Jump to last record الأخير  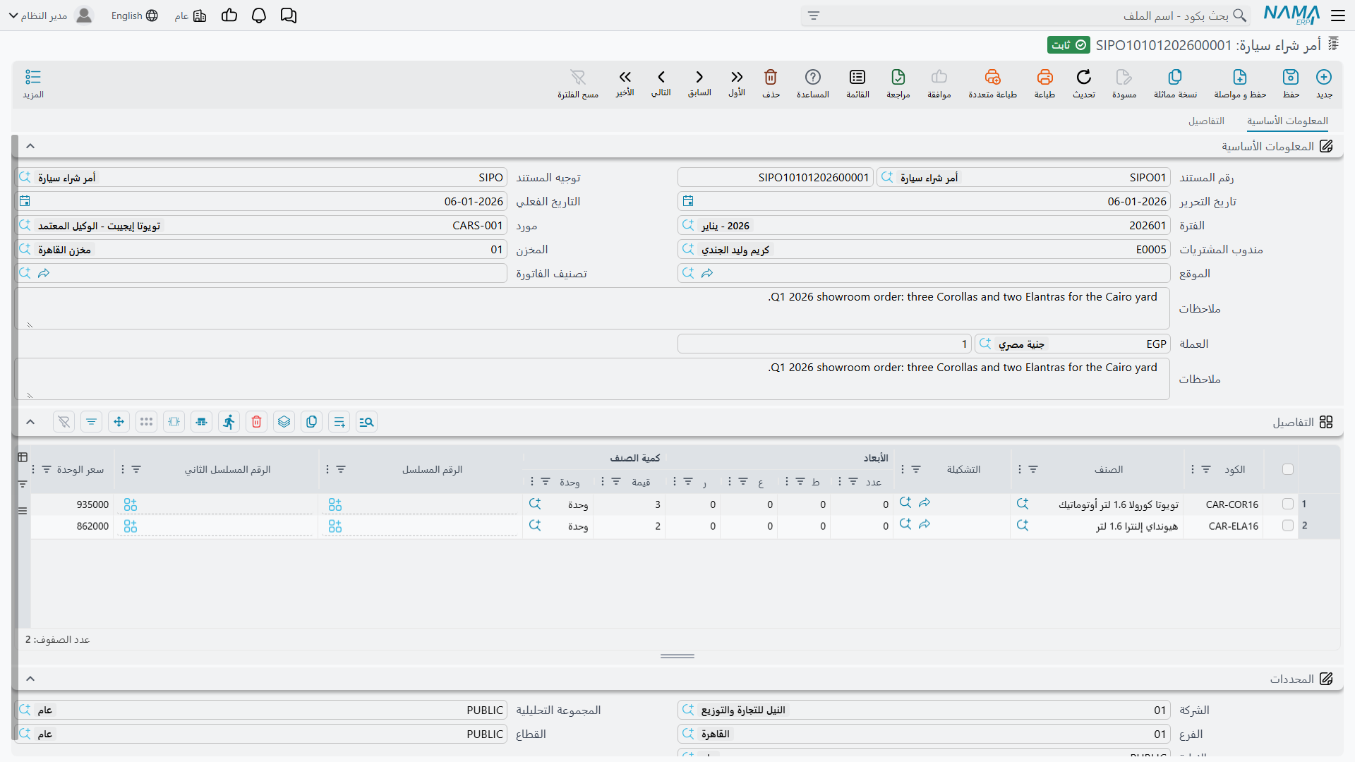pyautogui.click(x=625, y=83)
